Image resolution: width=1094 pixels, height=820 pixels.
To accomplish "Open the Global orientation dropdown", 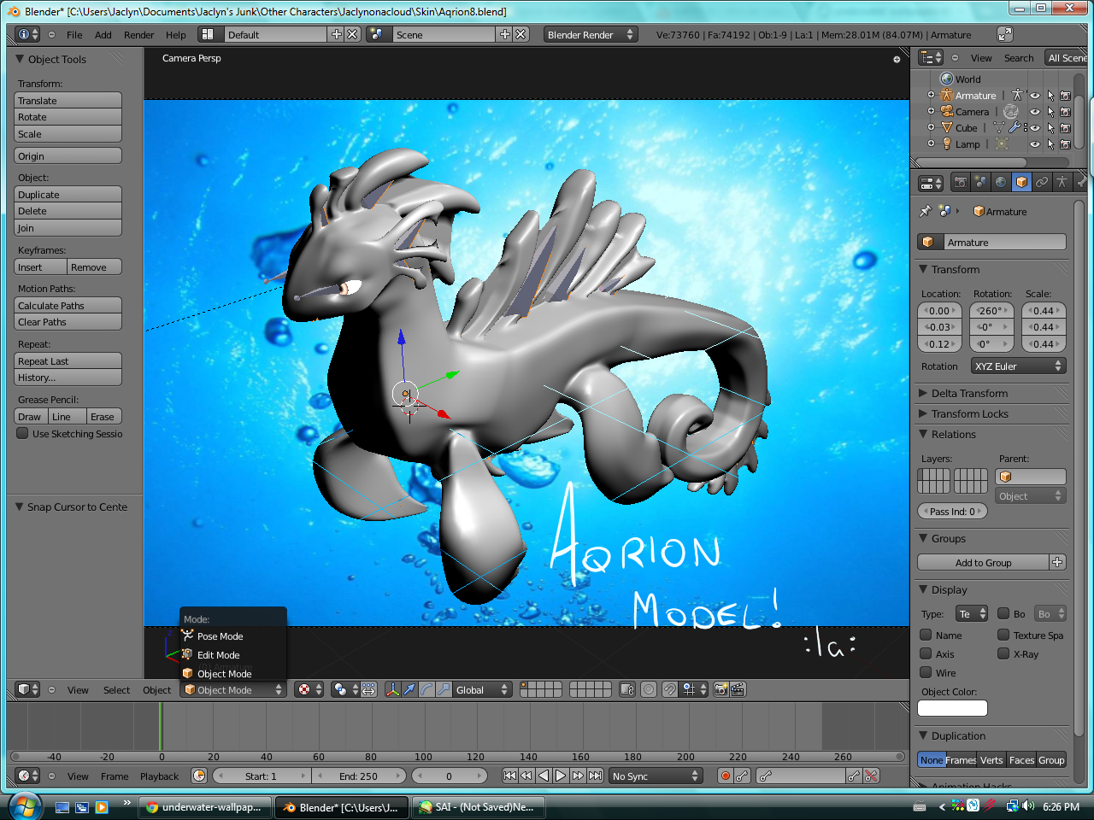I will pyautogui.click(x=481, y=689).
